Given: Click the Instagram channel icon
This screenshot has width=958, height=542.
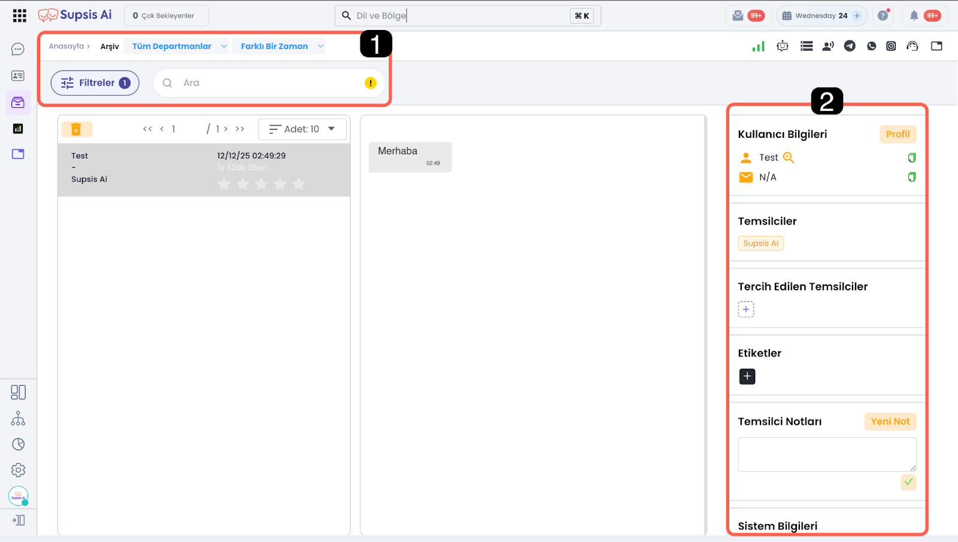Looking at the screenshot, I should 891,46.
